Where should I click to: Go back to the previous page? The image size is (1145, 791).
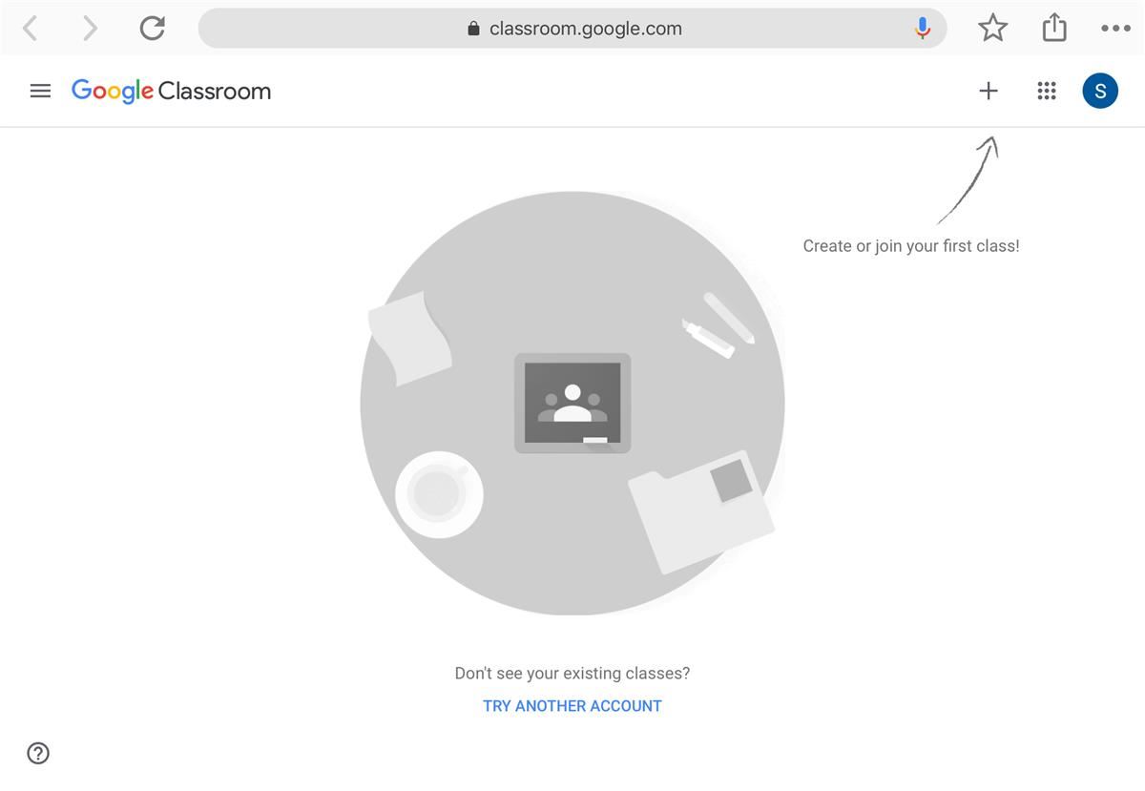(x=31, y=29)
